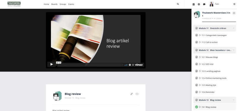Image resolution: width=237 pixels, height=111 pixels.
Task: Open Boards in top navigation
Action: pyautogui.click(x=55, y=4)
